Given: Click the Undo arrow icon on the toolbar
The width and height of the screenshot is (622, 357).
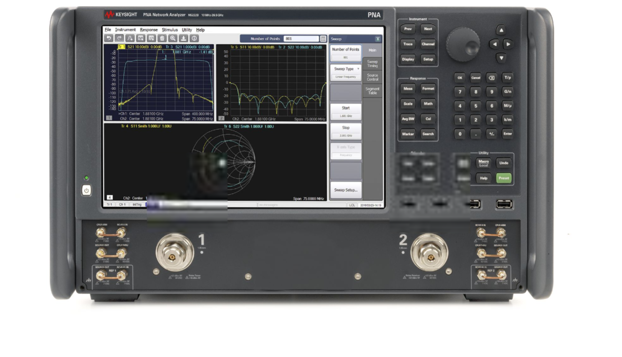Looking at the screenshot, I should 109,38.
